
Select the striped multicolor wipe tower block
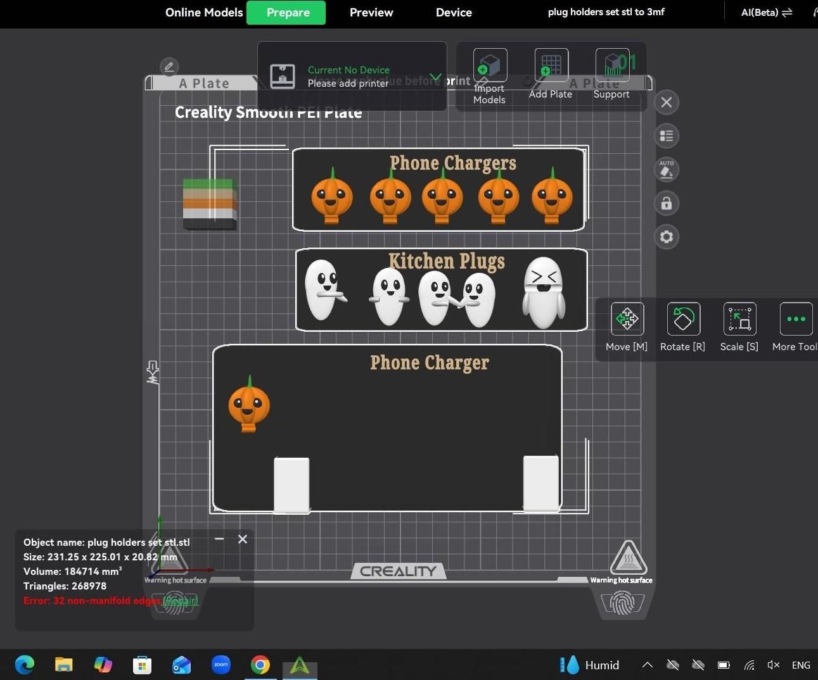pos(210,204)
